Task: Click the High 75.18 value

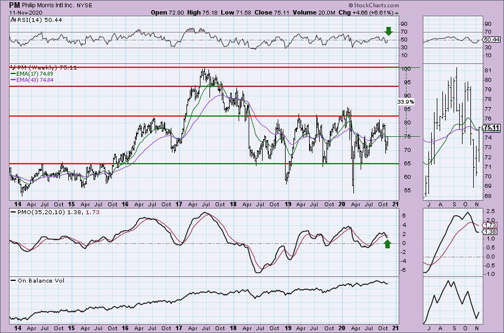Action: coord(202,12)
